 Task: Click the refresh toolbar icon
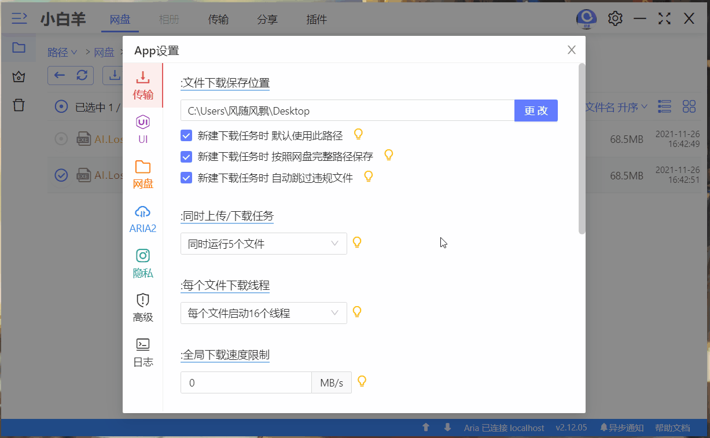[x=82, y=75]
